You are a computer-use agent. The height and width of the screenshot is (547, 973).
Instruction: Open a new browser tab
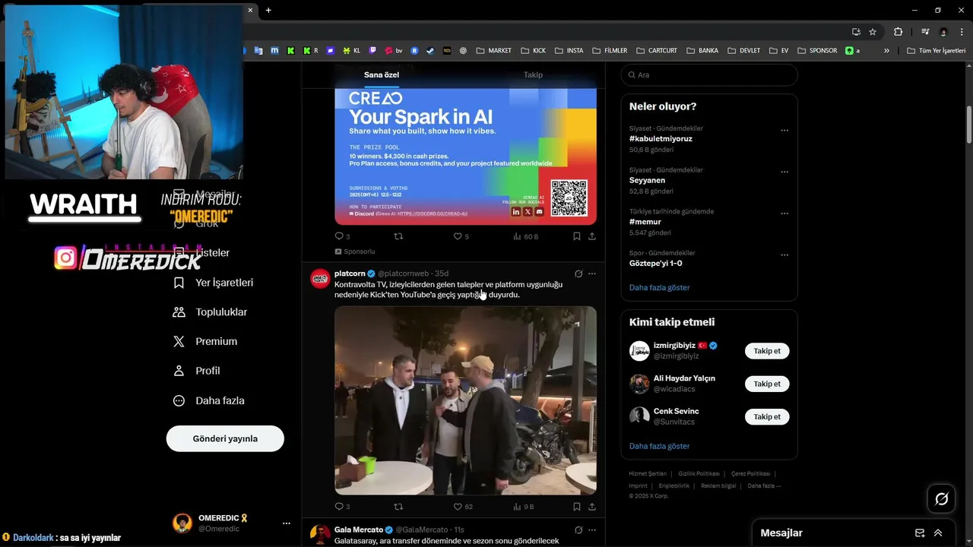pos(268,10)
